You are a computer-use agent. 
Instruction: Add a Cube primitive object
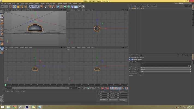[x=58, y=7]
